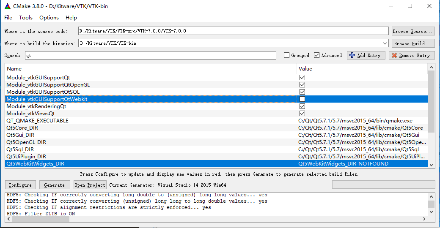Click the empty progress bar beside generator
The width and height of the screenshot is (440, 228).
point(383,185)
